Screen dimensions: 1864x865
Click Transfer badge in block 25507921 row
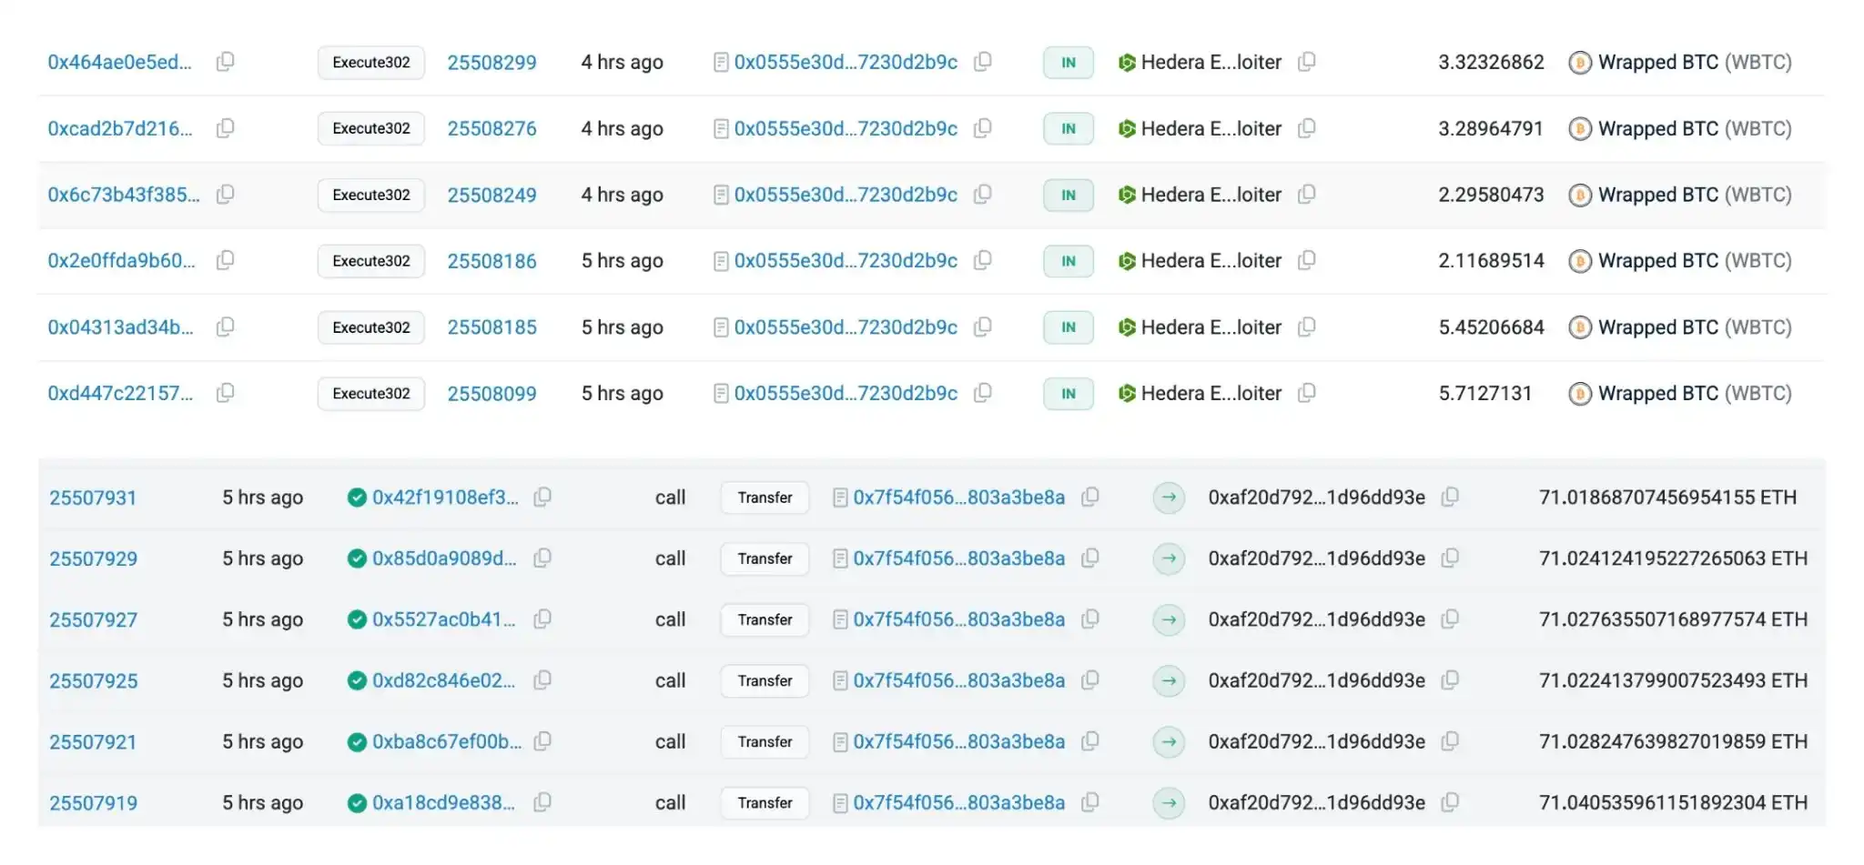click(765, 742)
